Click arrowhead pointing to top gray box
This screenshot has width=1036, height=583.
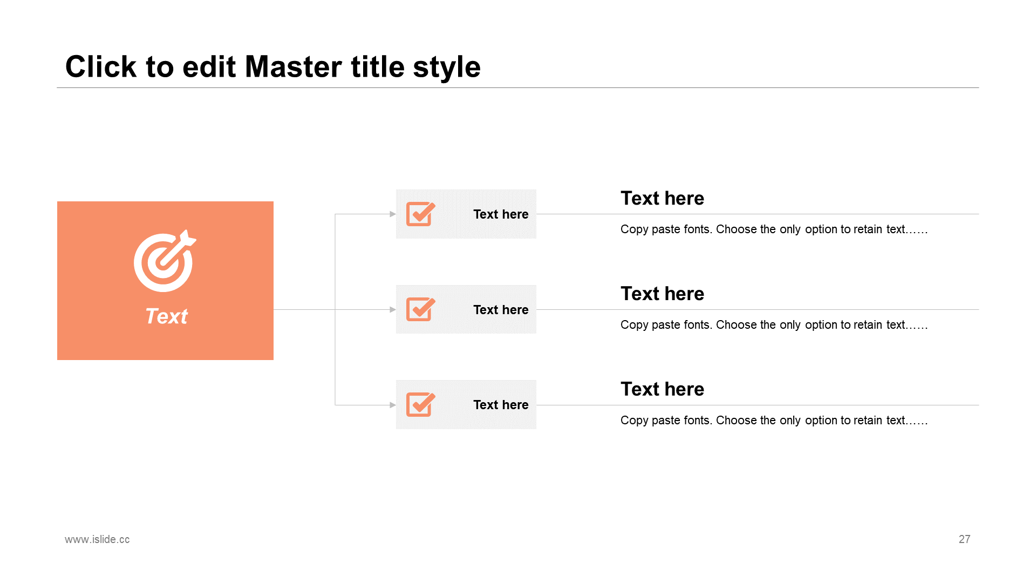(393, 214)
